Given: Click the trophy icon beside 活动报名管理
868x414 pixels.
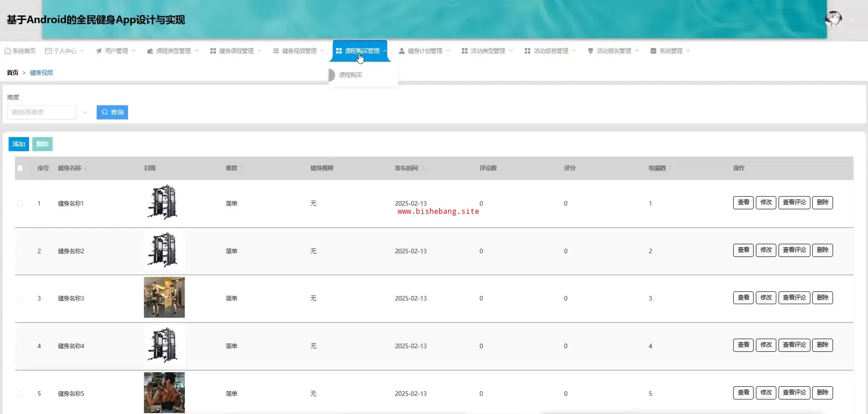Looking at the screenshot, I should (590, 51).
